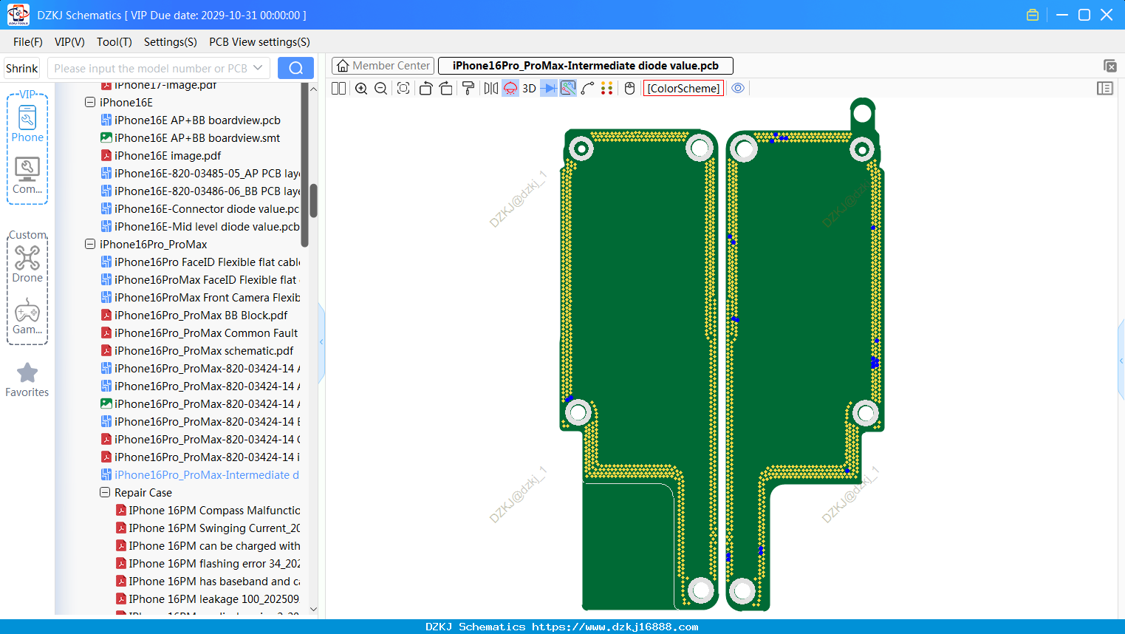The width and height of the screenshot is (1125, 634).
Task: Toggle the diode symbol button
Action: [549, 89]
